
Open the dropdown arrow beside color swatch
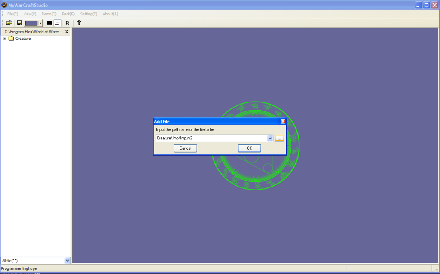pyautogui.click(x=40, y=23)
